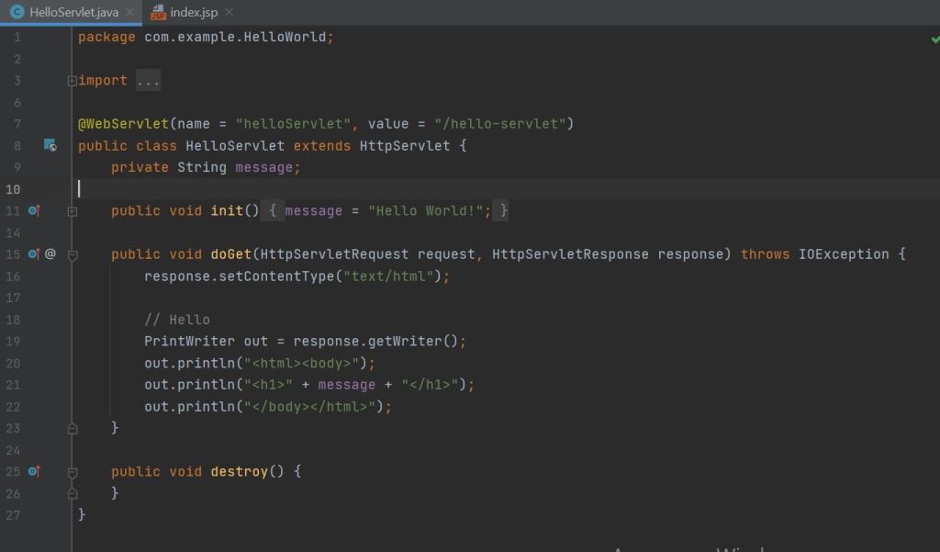Click the override gutter icon beside destroy()
The image size is (940, 552).
[x=34, y=471]
